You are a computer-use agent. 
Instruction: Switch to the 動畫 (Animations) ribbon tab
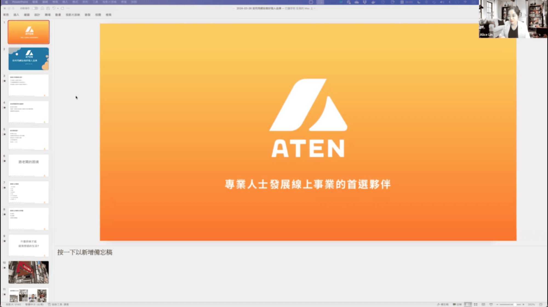pyautogui.click(x=58, y=15)
